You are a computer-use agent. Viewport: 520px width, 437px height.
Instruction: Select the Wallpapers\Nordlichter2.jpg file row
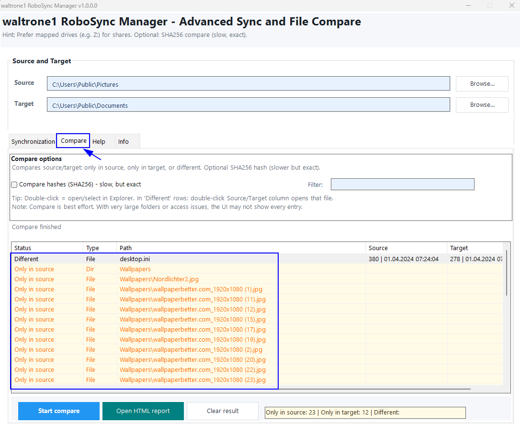coord(159,279)
